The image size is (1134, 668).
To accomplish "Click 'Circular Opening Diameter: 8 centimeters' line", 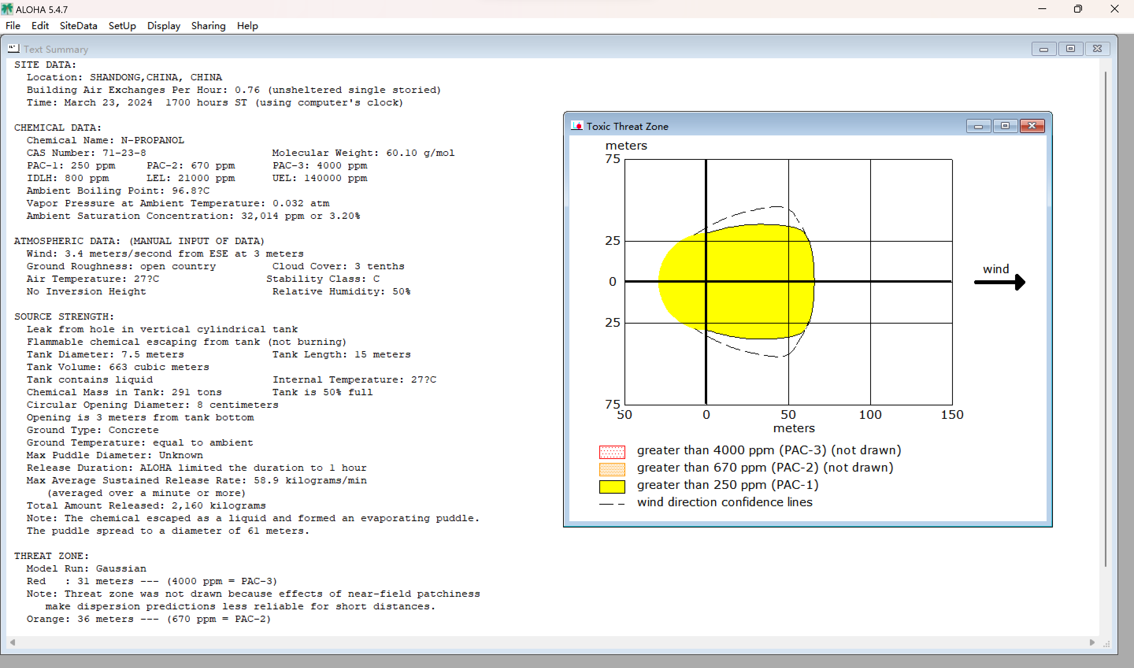I will [x=153, y=405].
